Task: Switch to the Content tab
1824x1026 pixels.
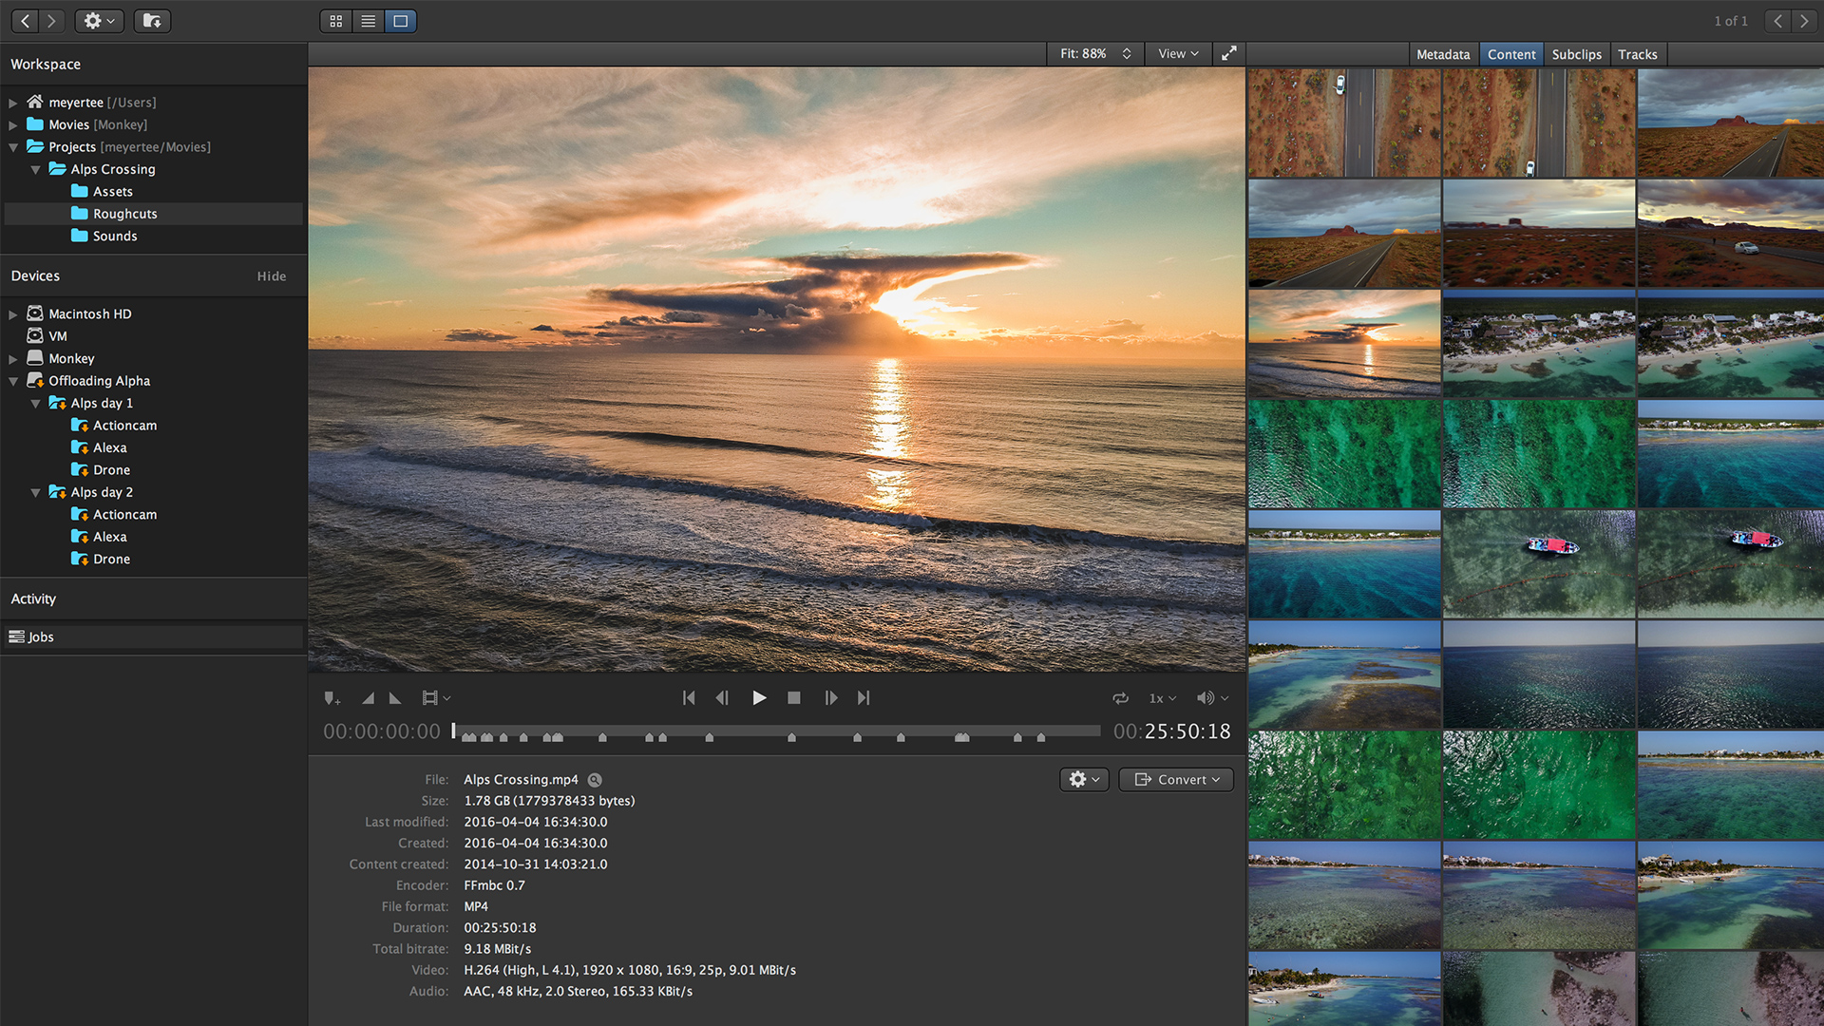Action: 1511,54
